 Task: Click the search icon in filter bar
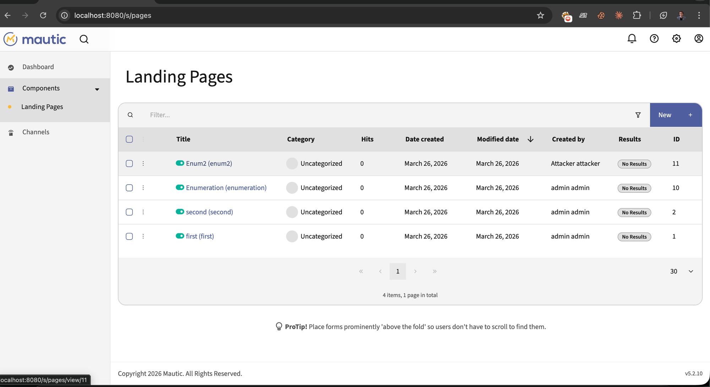(130, 115)
